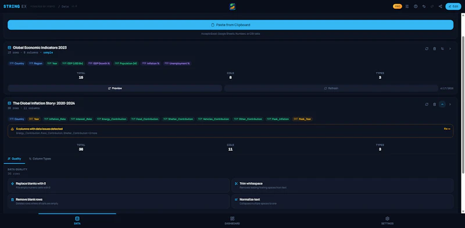Click dataset icon beside The Global Inflation Story
The image size is (465, 228).
click(9, 103)
